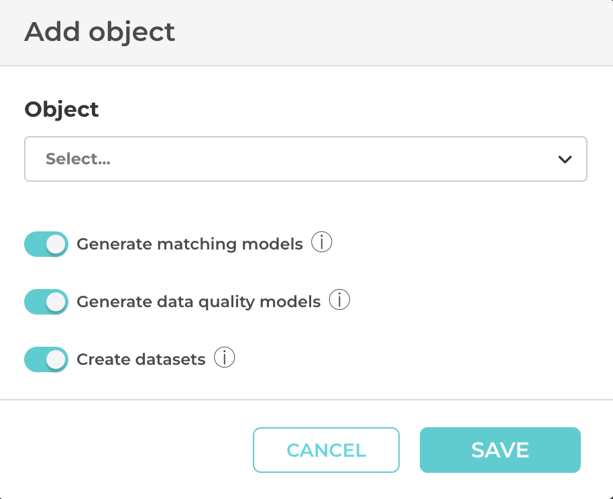The image size is (613, 499).
Task: Open the Object Select... combo box
Action: (x=305, y=160)
